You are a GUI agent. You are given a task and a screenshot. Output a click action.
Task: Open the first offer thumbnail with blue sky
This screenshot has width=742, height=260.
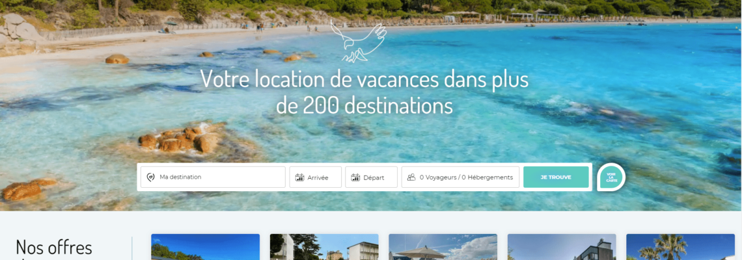click(206, 247)
